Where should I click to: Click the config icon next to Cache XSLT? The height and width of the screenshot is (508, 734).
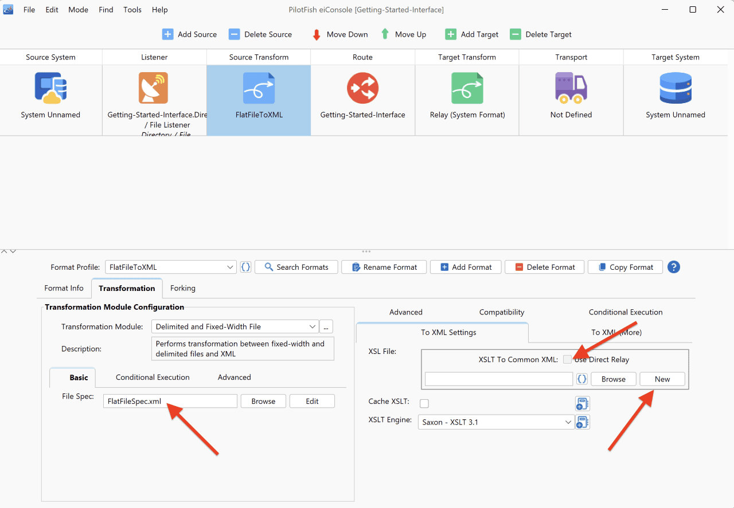(x=582, y=404)
